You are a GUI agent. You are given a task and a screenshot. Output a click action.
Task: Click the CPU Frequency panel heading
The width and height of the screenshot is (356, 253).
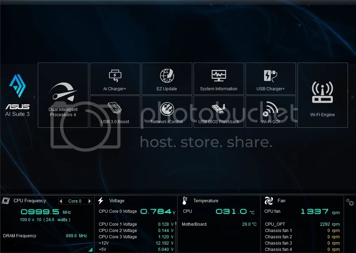pos(30,201)
